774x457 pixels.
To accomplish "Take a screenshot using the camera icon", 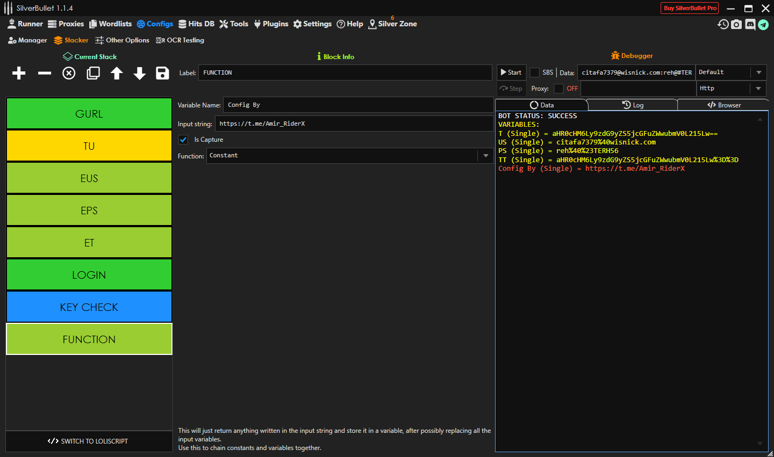I will pyautogui.click(x=736, y=24).
